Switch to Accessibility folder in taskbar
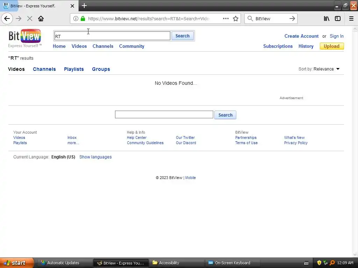Viewport: 358px width, 268px height. [x=176, y=263]
